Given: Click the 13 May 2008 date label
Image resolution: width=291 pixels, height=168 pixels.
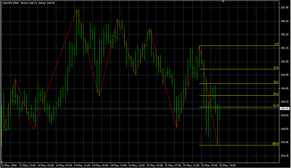Looking at the screenshot, I should [x=9, y=165].
